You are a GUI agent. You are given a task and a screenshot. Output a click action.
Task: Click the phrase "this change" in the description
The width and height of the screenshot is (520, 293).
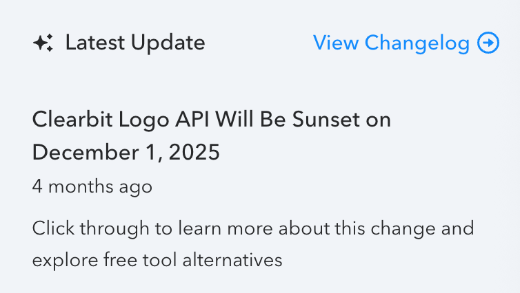click(x=391, y=228)
